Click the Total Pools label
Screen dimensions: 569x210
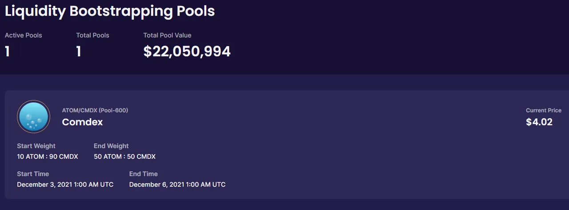point(92,35)
